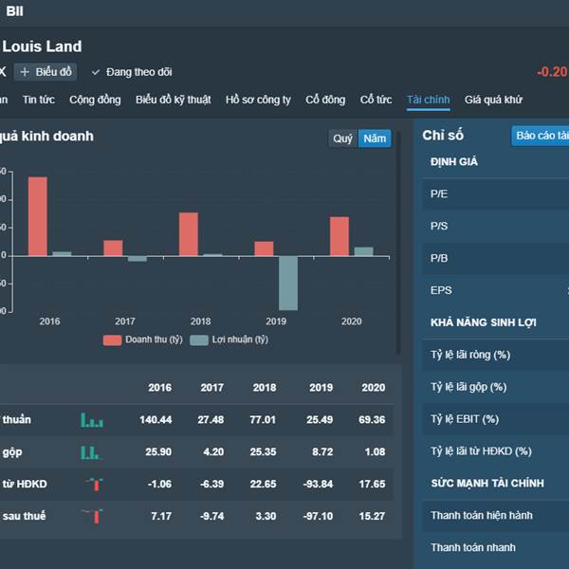Click the P/S indicator row
The image size is (569, 569).
pos(496,226)
